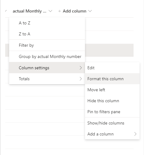The height and width of the screenshot is (155, 146).
Task: Click the plus icon beside Add column
Action: coord(59,11)
